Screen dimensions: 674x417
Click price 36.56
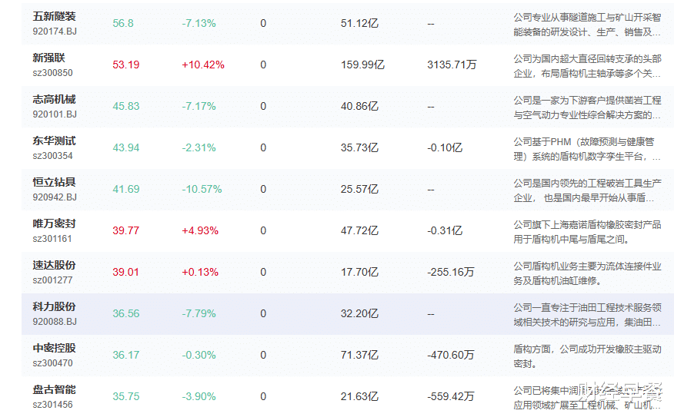126,313
